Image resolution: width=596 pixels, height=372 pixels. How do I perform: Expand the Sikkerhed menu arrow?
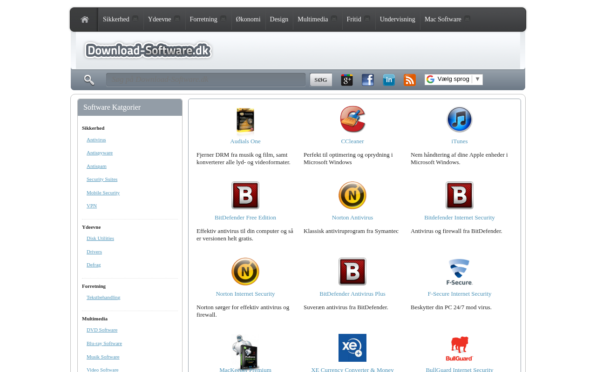pyautogui.click(x=135, y=19)
